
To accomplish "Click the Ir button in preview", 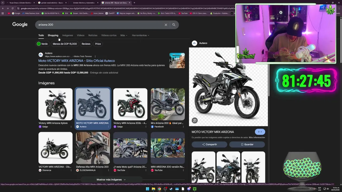I will pyautogui.click(x=260, y=132).
